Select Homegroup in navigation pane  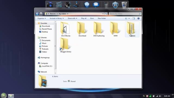(x=45, y=57)
